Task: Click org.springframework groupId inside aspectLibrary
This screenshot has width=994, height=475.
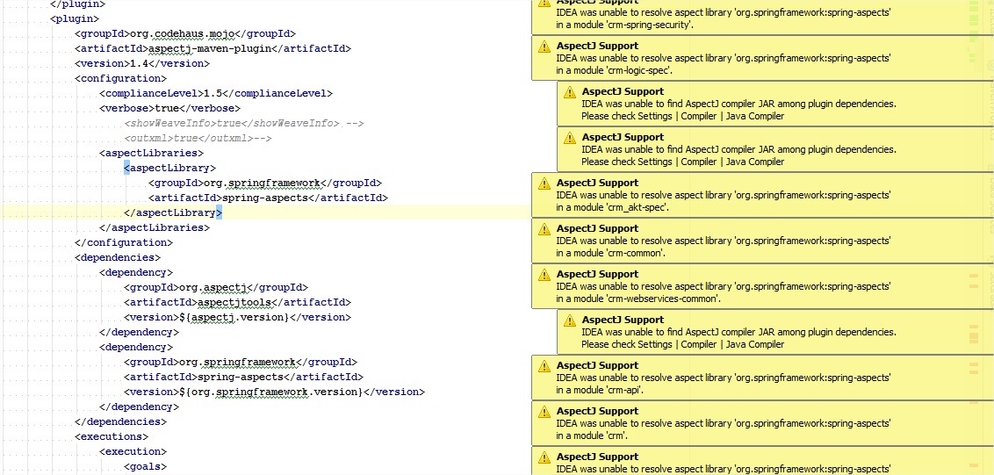Action: pyautogui.click(x=265, y=183)
